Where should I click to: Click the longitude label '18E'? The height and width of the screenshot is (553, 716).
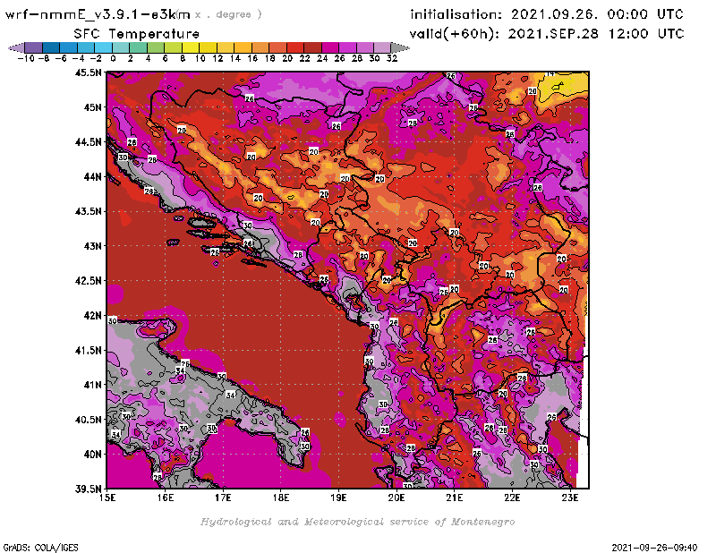281,498
